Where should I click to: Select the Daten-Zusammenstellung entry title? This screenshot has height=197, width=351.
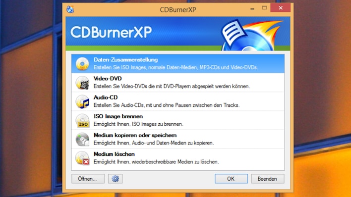coord(125,60)
